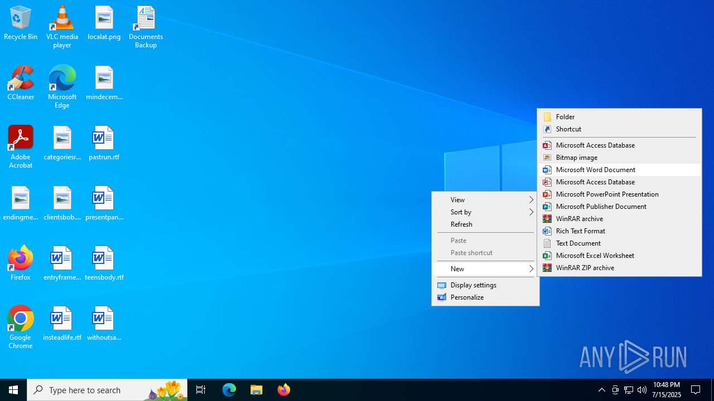Open the Recycle Bin desktop icon

coord(21,23)
